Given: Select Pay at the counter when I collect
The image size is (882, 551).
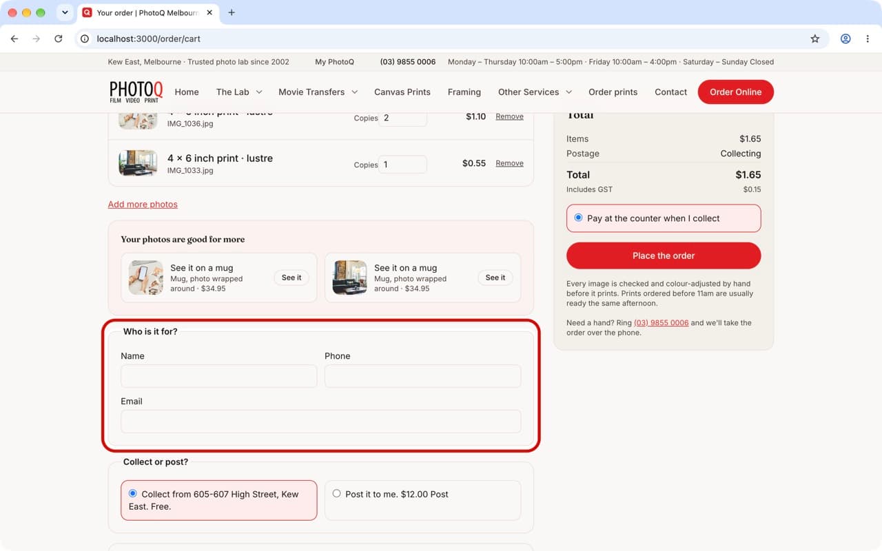Looking at the screenshot, I should pos(664,218).
